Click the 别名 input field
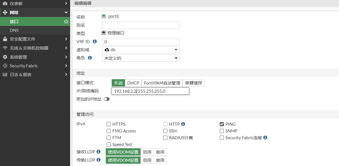 [141, 25]
